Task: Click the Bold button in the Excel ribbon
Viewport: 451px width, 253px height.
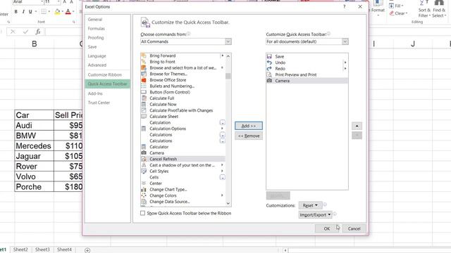Action: tap(16, 12)
